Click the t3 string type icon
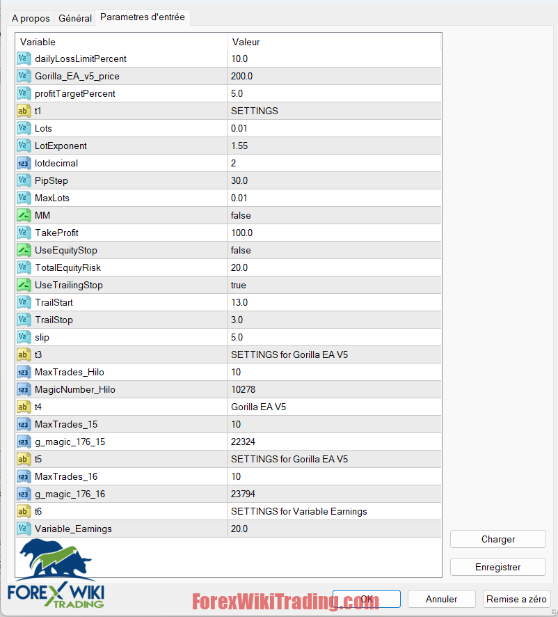This screenshot has width=558, height=617. click(24, 354)
